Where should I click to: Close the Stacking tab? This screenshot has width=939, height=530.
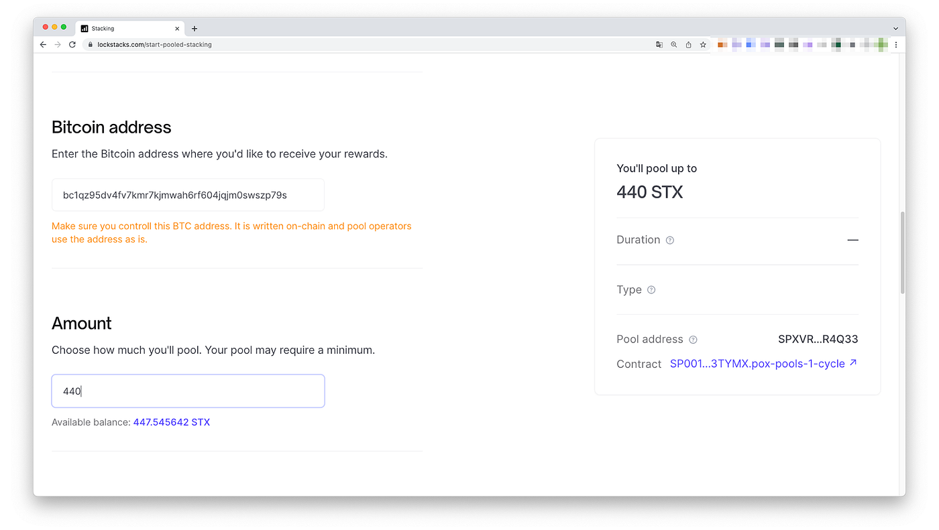pos(178,29)
